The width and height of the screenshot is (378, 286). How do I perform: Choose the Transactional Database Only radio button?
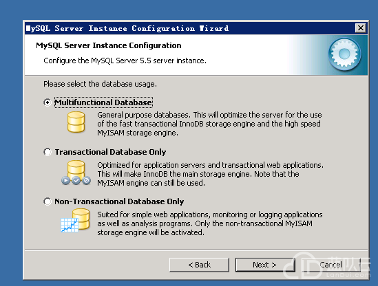(48, 152)
